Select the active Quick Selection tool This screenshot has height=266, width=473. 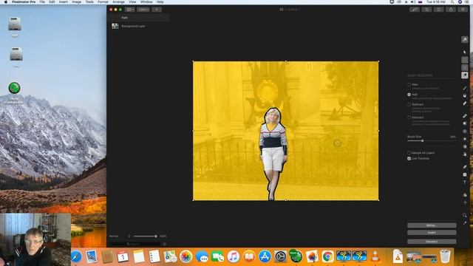click(x=465, y=75)
